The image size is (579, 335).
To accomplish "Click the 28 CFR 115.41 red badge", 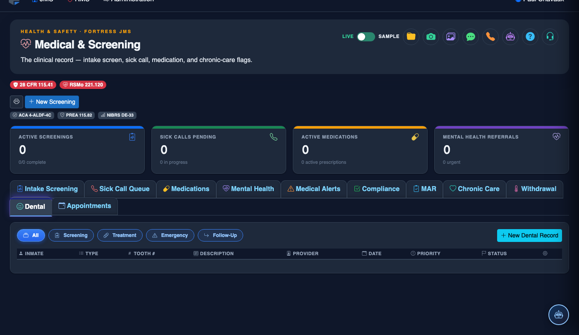I will click(x=33, y=85).
